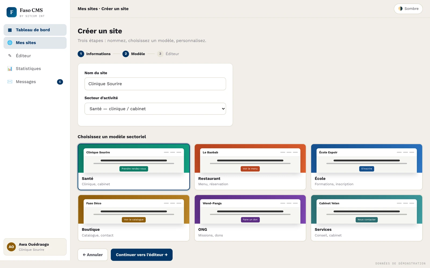
Task: Click the Tableau de bord grid icon
Action: click(x=10, y=30)
